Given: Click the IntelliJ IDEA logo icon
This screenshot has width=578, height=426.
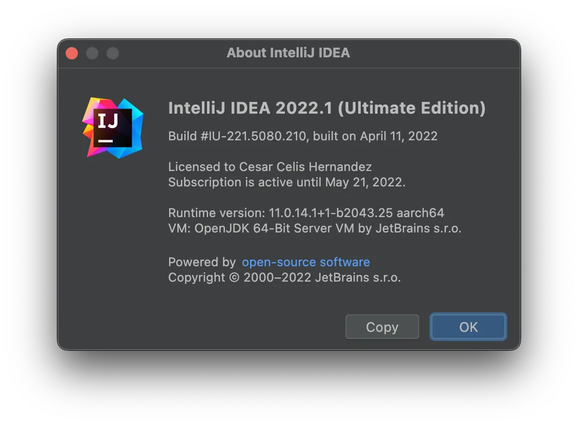Looking at the screenshot, I should (113, 127).
